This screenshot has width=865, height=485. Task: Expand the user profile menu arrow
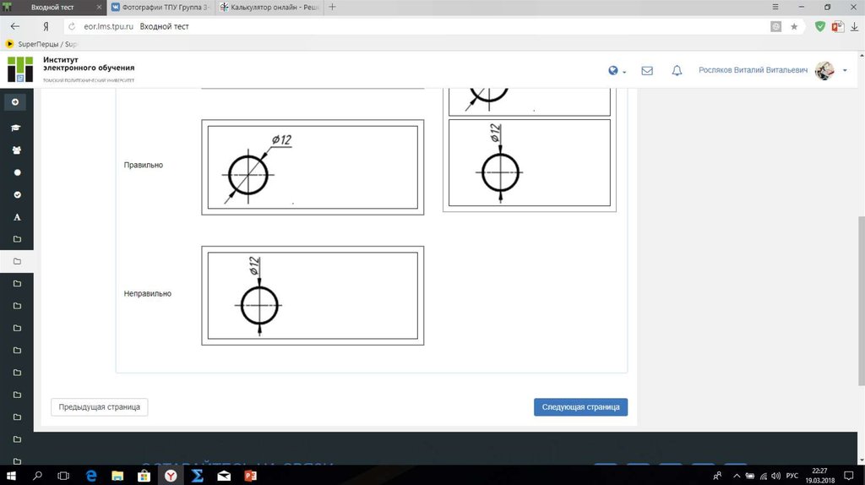click(845, 71)
